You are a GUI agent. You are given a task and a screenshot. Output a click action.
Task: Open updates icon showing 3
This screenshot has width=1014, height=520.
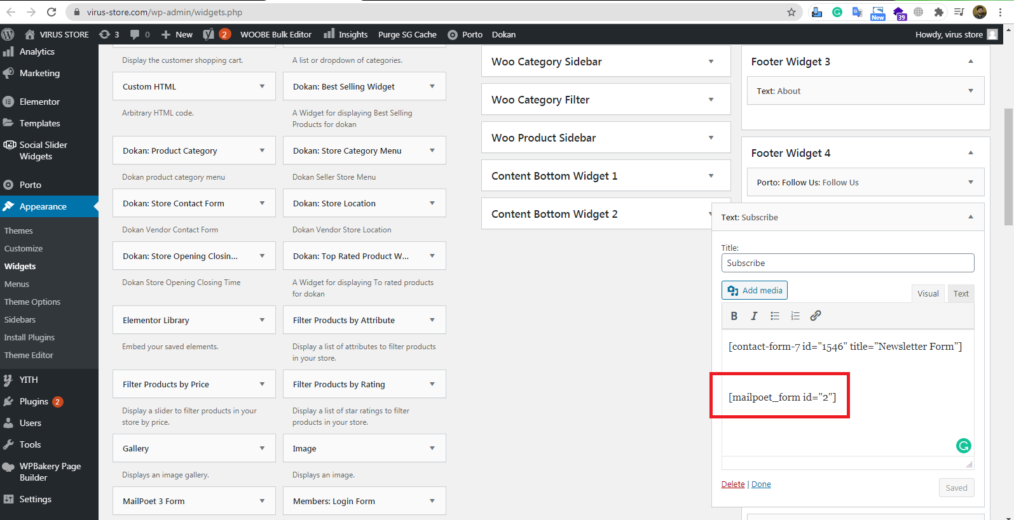[x=109, y=34]
